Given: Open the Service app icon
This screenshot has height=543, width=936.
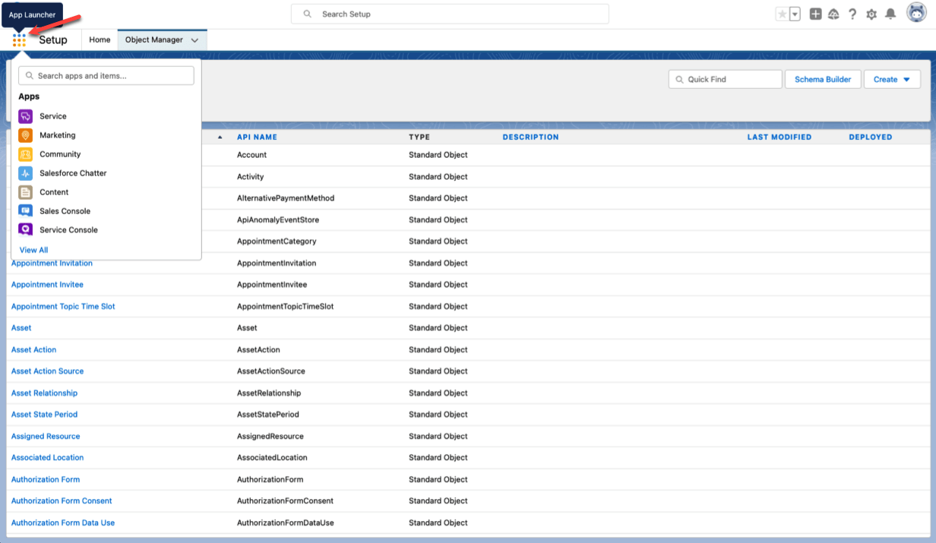Looking at the screenshot, I should coord(26,116).
